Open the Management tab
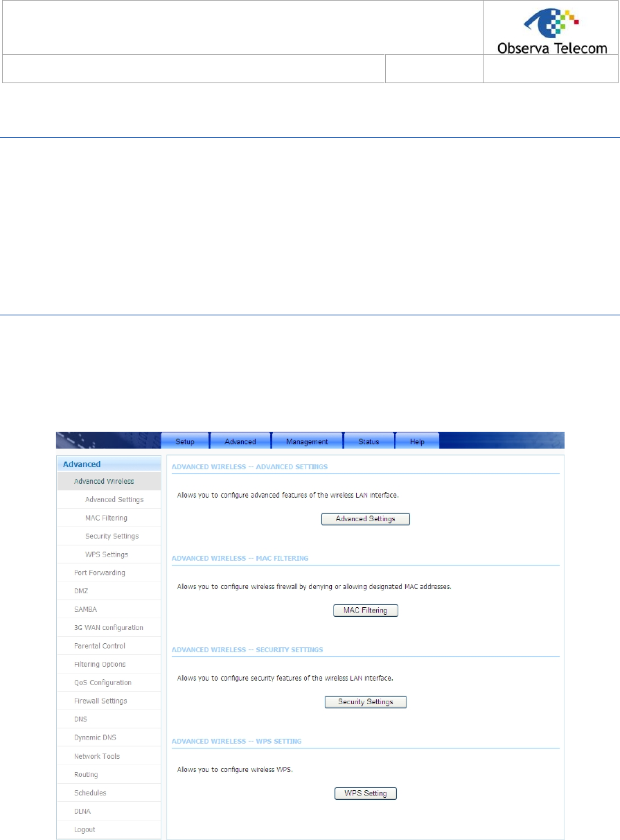 pos(307,441)
